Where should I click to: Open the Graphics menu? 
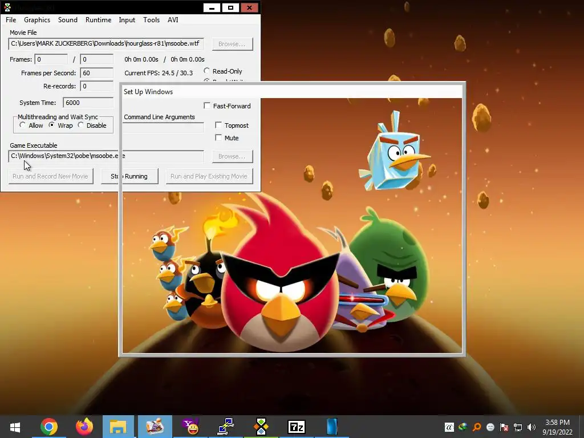tap(37, 20)
